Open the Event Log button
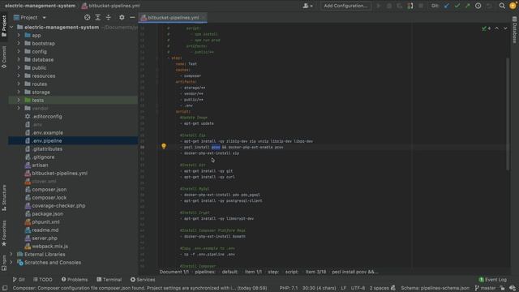This screenshot has height=292, width=519. 492,279
